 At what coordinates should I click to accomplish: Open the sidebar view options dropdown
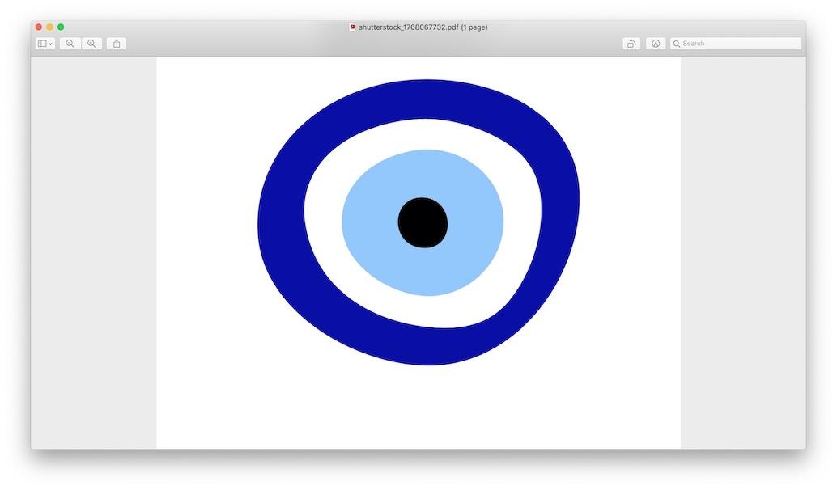pyautogui.click(x=45, y=44)
